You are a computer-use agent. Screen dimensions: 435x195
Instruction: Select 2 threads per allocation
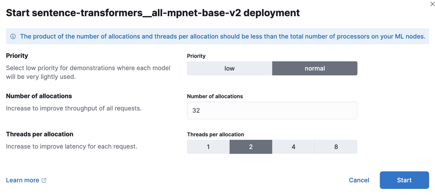(x=251, y=147)
